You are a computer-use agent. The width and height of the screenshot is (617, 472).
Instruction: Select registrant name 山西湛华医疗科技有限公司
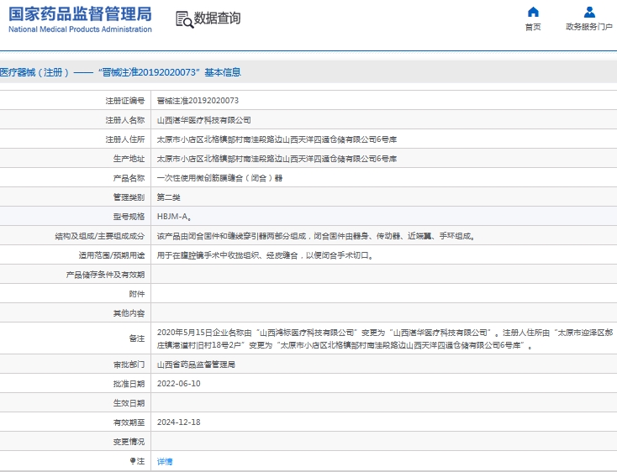[x=203, y=120]
